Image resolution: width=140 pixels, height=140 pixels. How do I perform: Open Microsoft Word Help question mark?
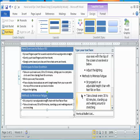pyautogui.click(x=137, y=14)
